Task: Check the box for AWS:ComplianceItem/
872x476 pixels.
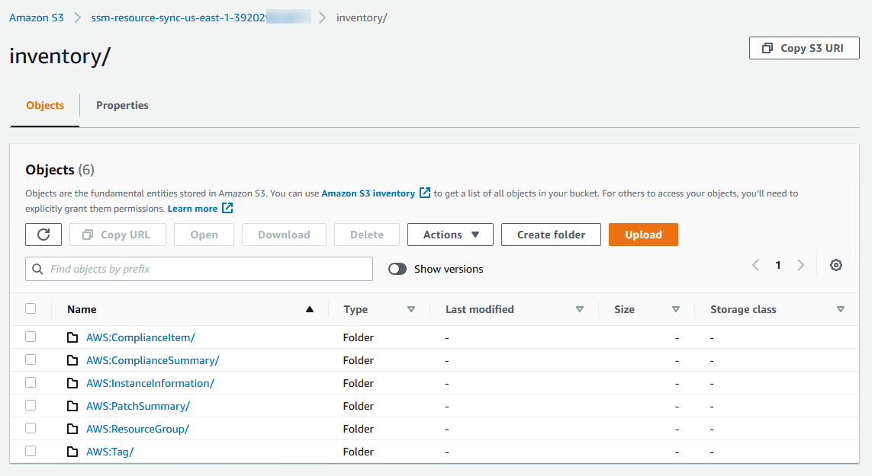Action: (31, 337)
